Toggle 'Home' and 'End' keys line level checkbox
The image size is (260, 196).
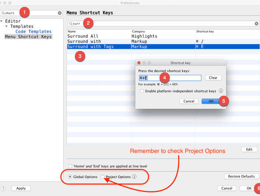[70, 166]
